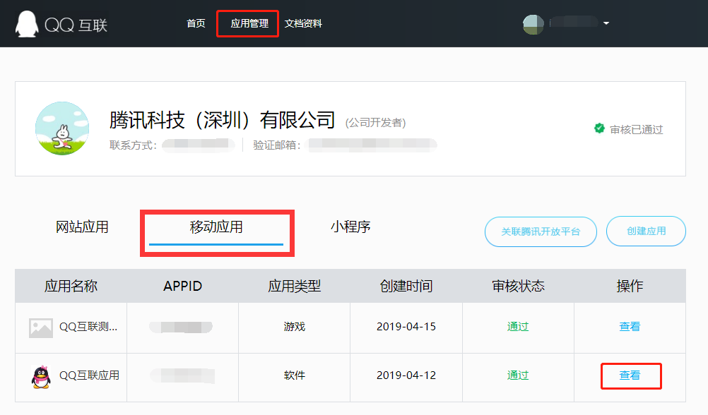Image resolution: width=708 pixels, height=415 pixels.
Task: Click the company rabbit avatar image
Action: pyautogui.click(x=62, y=128)
